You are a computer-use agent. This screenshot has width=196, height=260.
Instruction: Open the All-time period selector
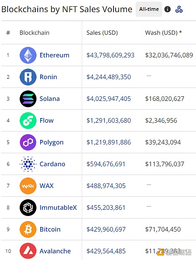pyautogui.click(x=149, y=9)
